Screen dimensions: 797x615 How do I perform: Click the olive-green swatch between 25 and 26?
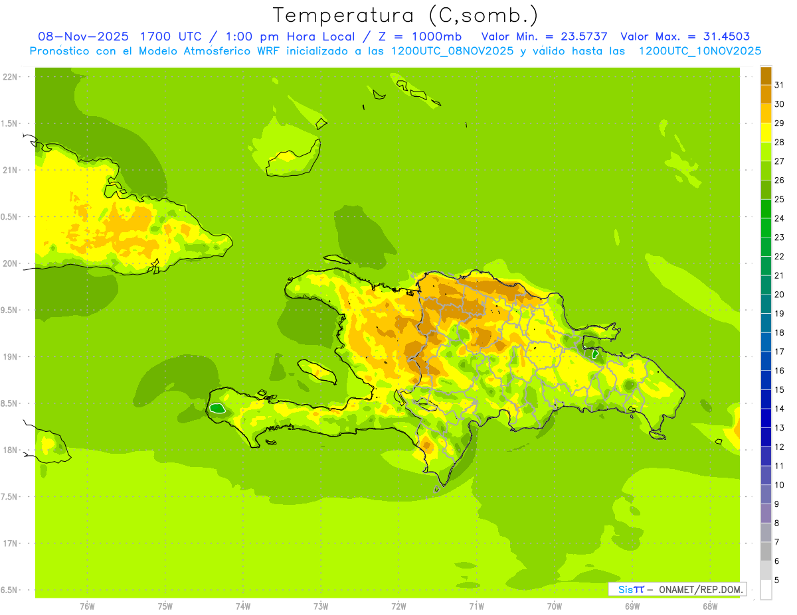[766, 190]
